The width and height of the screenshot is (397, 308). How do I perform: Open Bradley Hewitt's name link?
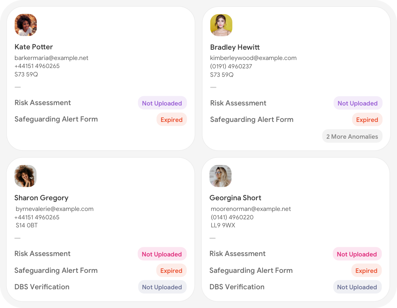[235, 47]
